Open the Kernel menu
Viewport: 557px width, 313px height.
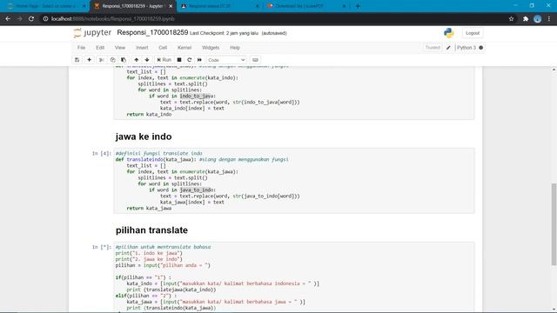(185, 48)
